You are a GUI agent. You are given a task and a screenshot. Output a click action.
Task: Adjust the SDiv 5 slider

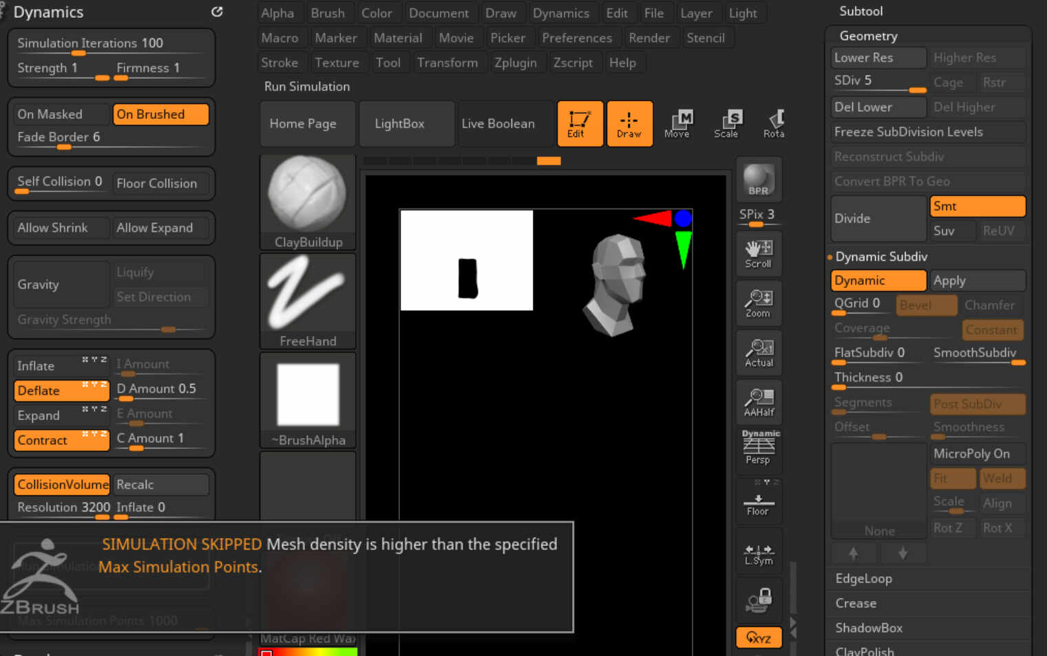coord(879,82)
